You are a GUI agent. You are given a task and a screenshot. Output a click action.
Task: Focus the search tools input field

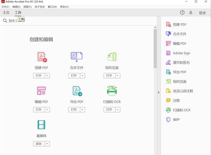pos(82,21)
